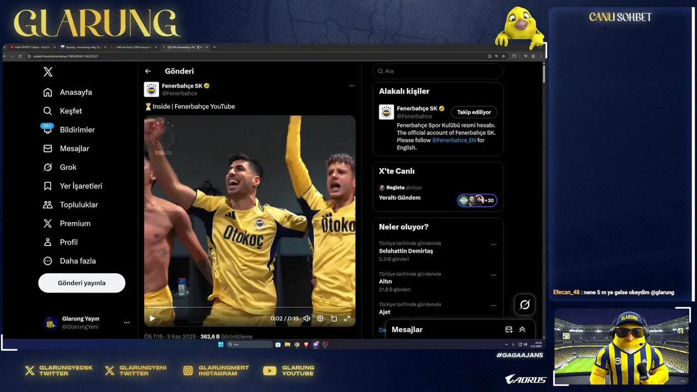Viewport: 697px width, 392px height.
Task: Mute the video sound
Action: (x=307, y=318)
